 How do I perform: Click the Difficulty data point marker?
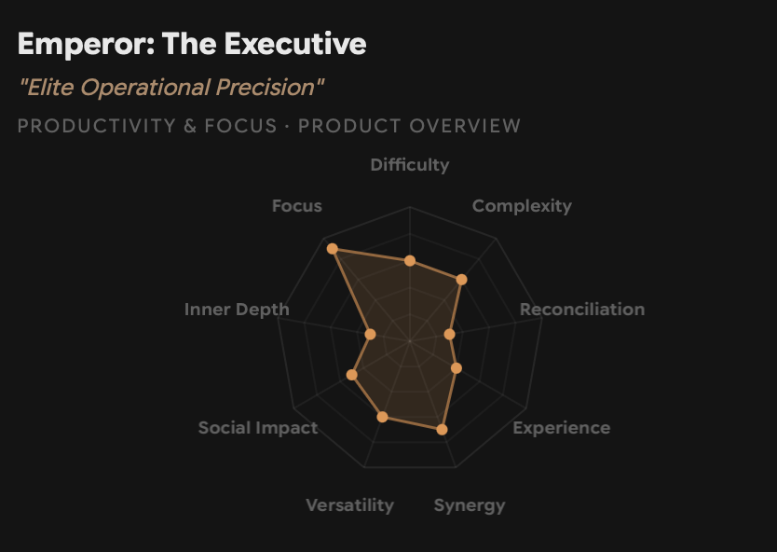[410, 261]
